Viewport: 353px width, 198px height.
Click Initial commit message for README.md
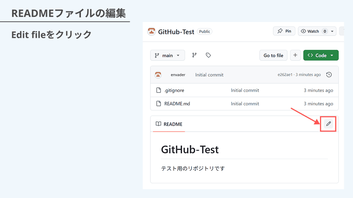tap(245, 103)
